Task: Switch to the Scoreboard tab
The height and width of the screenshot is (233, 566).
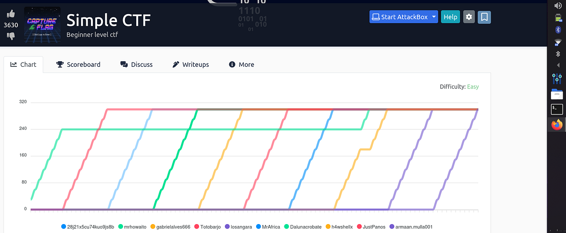Action: [78, 64]
